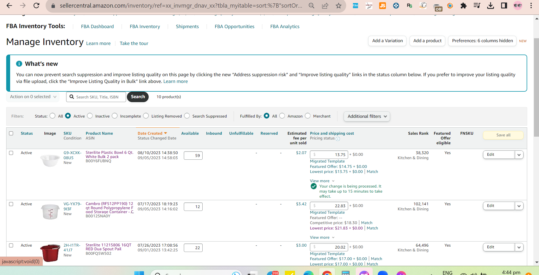The image size is (539, 275).
Task: Share this page via the share icon
Action: (325, 6)
